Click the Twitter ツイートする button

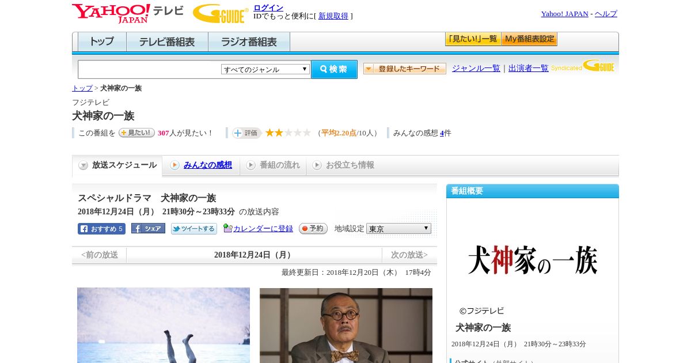[x=194, y=229]
